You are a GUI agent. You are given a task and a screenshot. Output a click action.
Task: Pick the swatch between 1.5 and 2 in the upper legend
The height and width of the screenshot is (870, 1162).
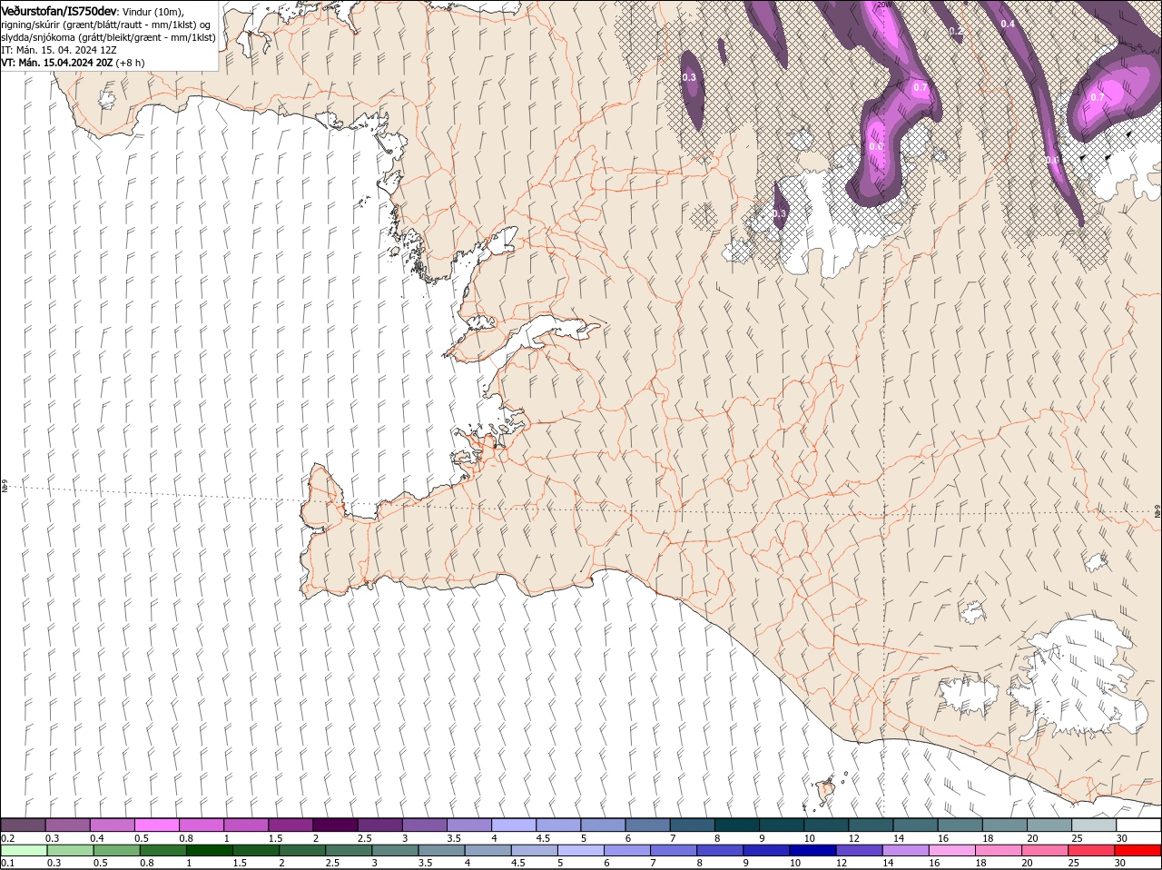tap(290, 825)
